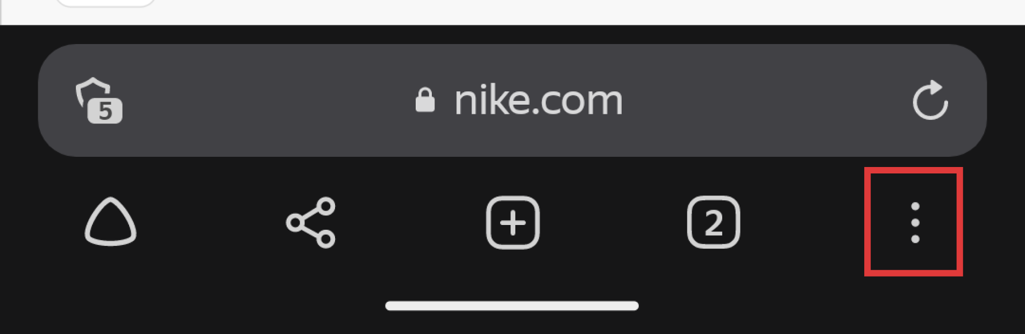1025x334 pixels.
Task: Click the rounded button at the page top
Action: (x=105, y=3)
